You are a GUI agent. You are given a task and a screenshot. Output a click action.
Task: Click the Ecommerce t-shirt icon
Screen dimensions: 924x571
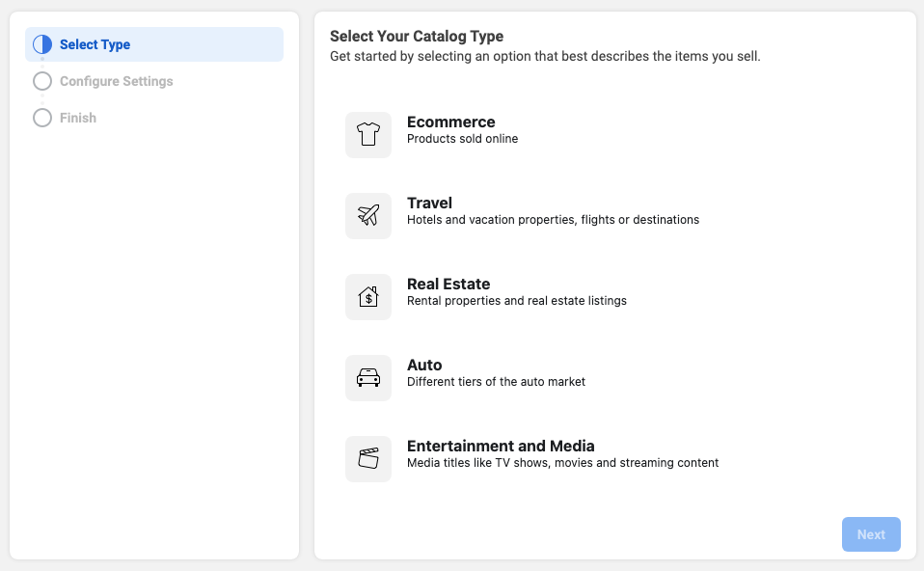368,135
